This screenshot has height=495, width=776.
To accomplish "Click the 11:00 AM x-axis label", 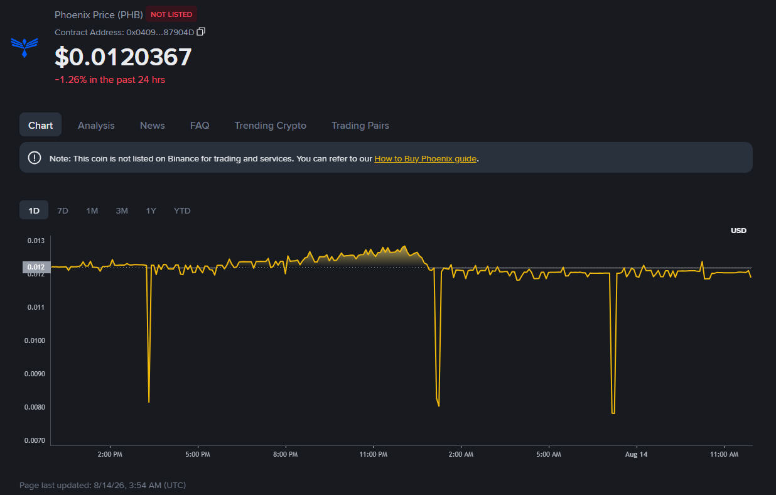I will [724, 454].
